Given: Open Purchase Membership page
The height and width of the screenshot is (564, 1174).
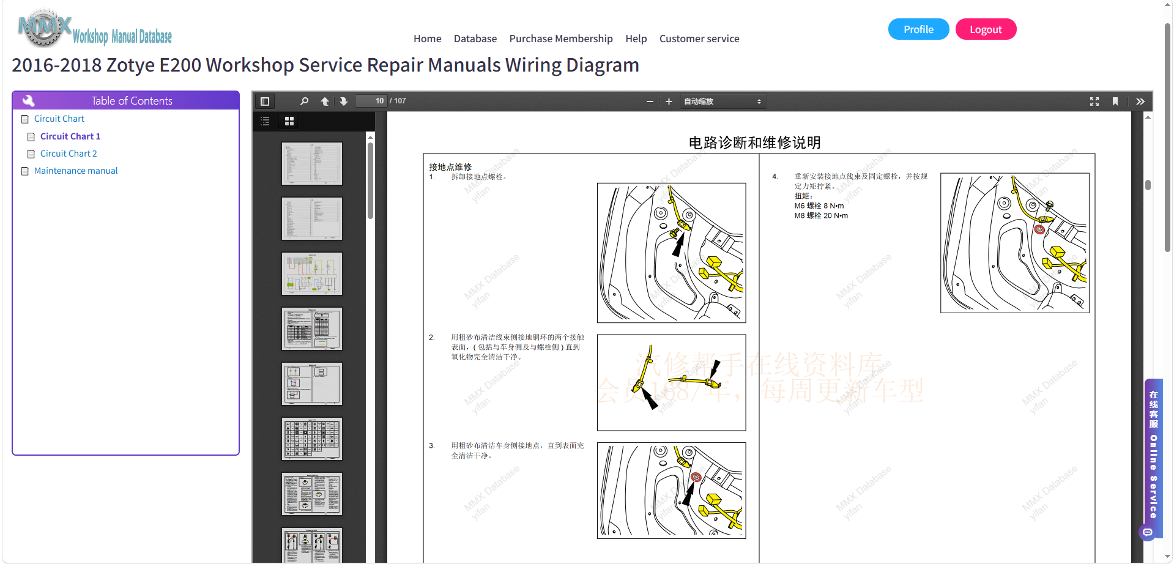Looking at the screenshot, I should [x=561, y=39].
